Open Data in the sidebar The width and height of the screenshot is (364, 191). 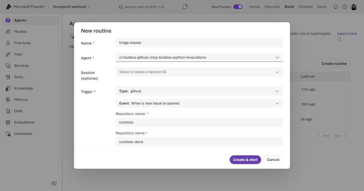pyautogui.click(x=31, y=111)
